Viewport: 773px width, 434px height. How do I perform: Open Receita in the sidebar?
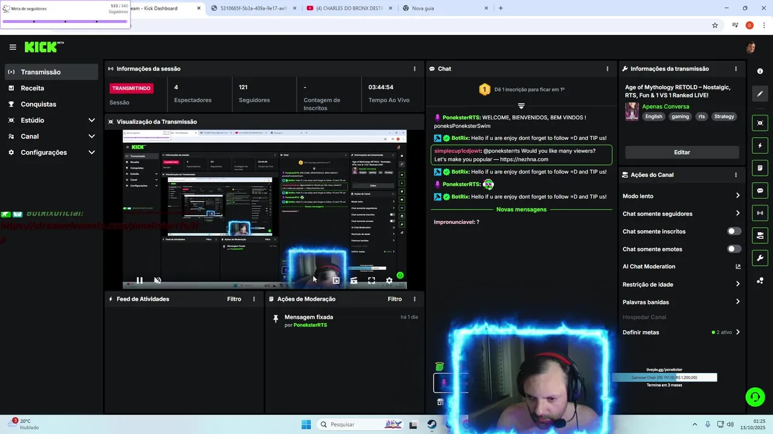52,88
